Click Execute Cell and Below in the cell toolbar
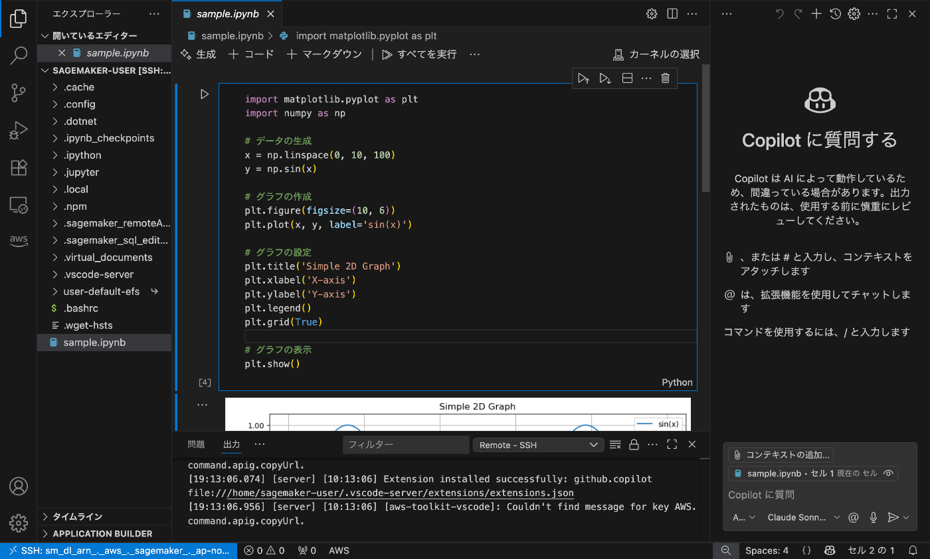The height and width of the screenshot is (559, 930). point(605,78)
